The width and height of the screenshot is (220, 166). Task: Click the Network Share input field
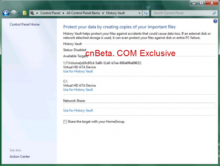(x=139, y=106)
